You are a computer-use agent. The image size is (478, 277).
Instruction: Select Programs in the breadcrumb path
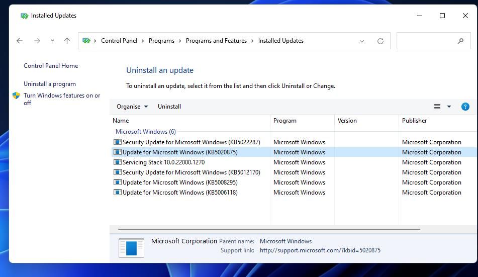pos(161,41)
